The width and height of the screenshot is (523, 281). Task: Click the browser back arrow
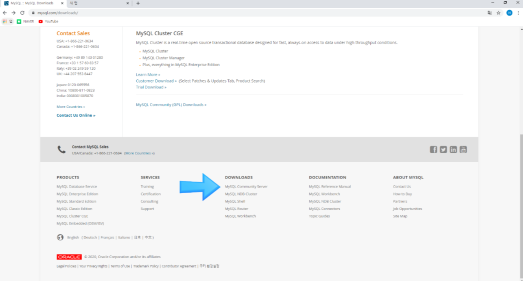5,13
